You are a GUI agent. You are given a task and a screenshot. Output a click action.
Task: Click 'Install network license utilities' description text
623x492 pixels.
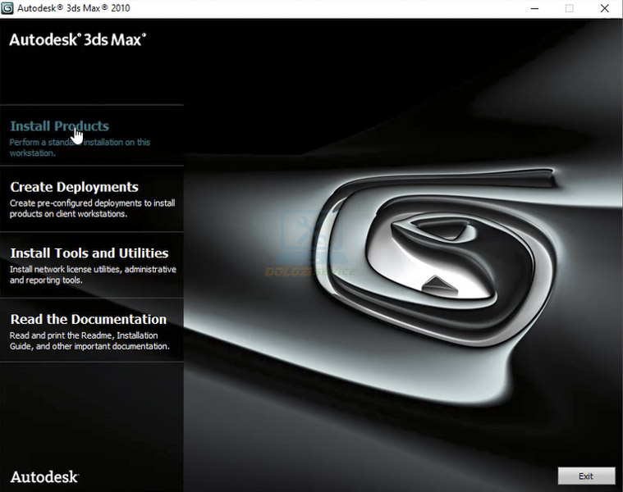tap(92, 275)
